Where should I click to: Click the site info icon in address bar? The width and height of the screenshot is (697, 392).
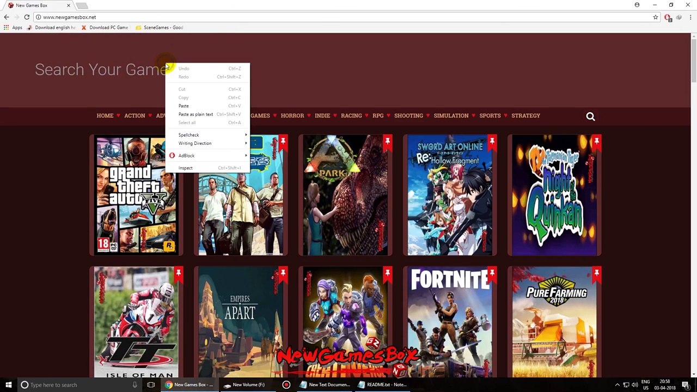coord(38,17)
